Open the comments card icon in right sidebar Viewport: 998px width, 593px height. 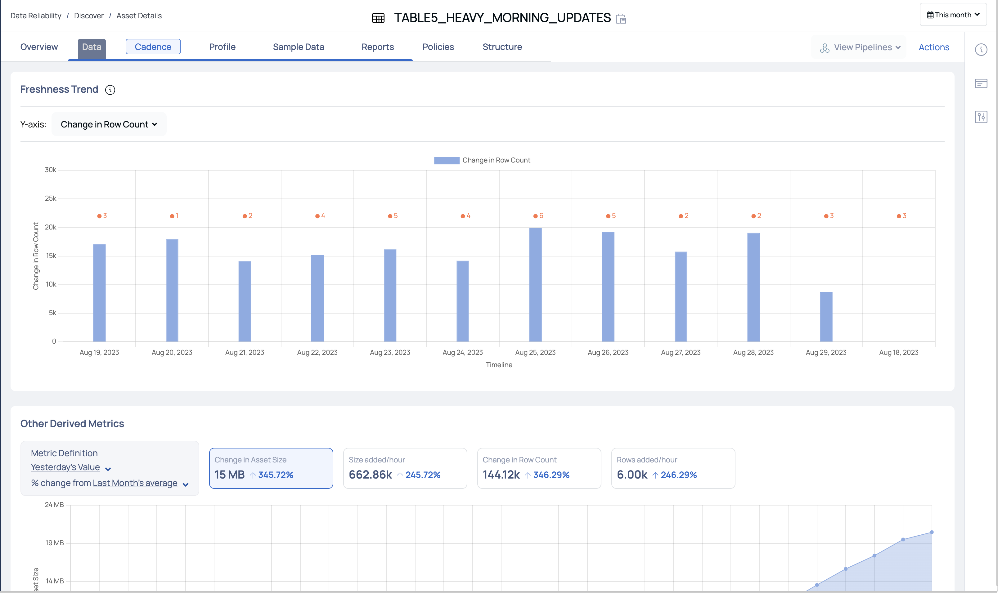pos(981,83)
